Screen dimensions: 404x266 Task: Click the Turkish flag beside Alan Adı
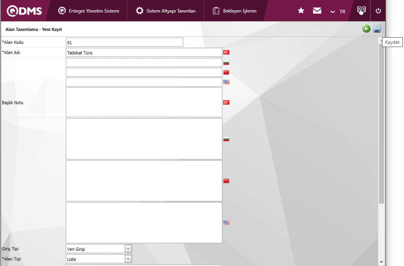[226, 52]
